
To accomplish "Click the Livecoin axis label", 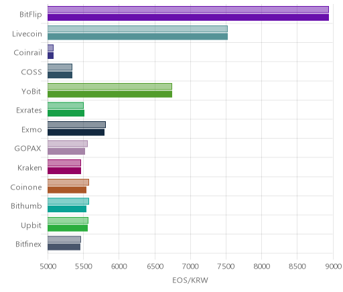I will tap(27, 33).
